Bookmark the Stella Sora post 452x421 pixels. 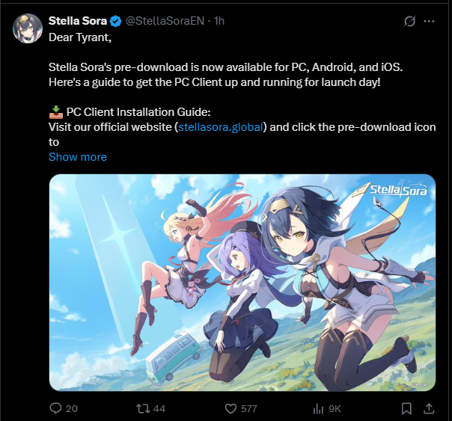pos(406,408)
